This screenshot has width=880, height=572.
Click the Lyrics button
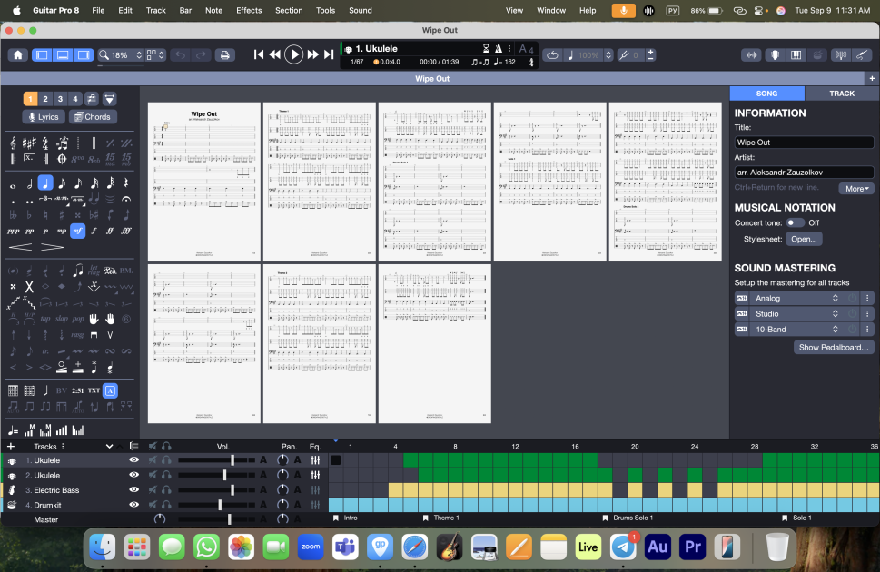click(44, 117)
